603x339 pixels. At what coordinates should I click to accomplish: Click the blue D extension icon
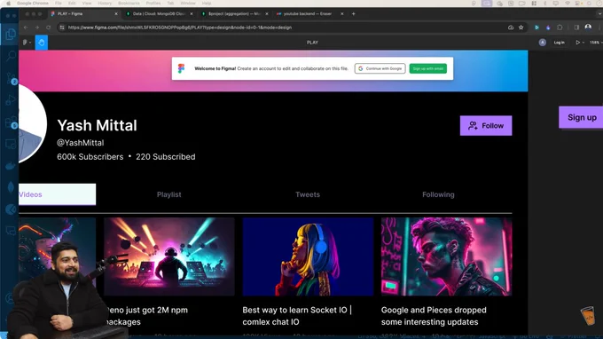coord(536,28)
